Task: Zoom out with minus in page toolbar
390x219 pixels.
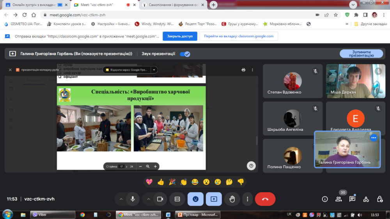Action: point(140,166)
